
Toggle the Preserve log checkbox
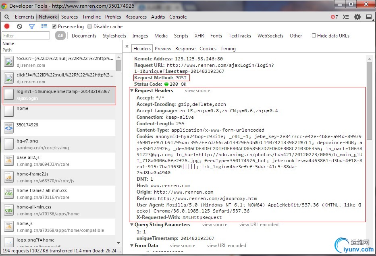click(54, 26)
